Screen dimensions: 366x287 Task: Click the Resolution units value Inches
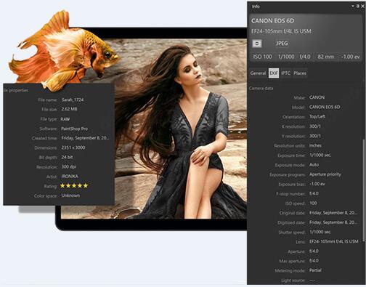click(x=315, y=145)
